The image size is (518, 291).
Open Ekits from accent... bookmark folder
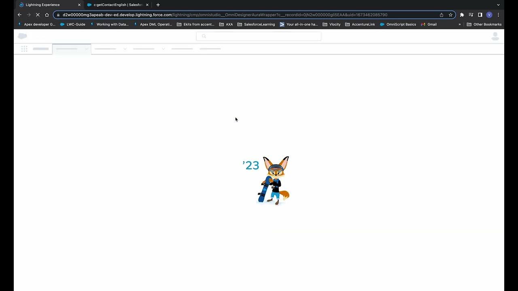pos(195,24)
